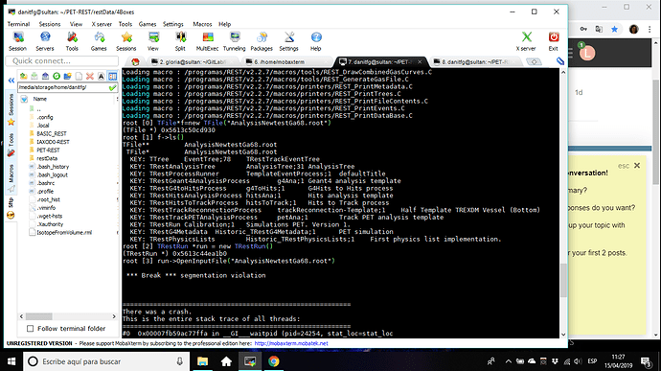661x371 pixels.
Task: Launch the Tunneling tool
Action: (x=235, y=42)
